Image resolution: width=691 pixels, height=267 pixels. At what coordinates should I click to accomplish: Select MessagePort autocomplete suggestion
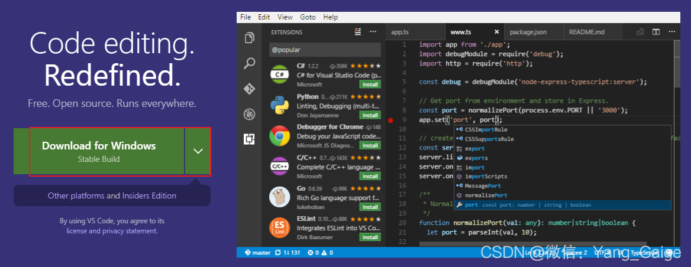pos(563,186)
